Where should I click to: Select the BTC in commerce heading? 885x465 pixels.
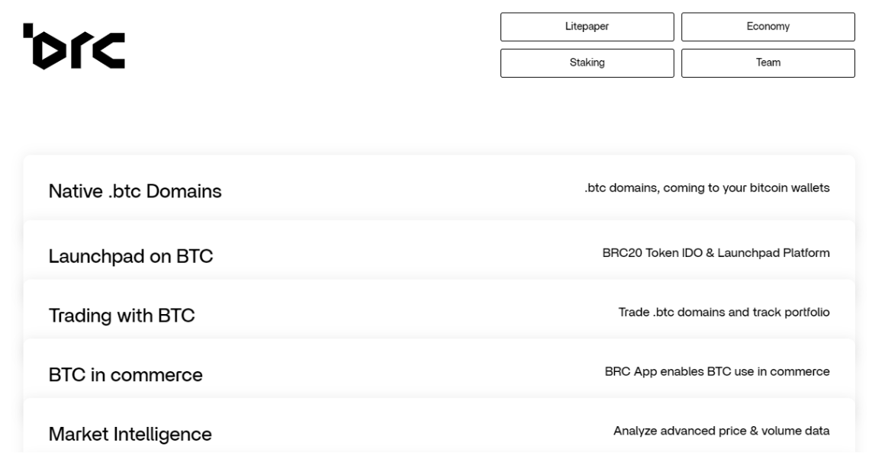tap(125, 375)
